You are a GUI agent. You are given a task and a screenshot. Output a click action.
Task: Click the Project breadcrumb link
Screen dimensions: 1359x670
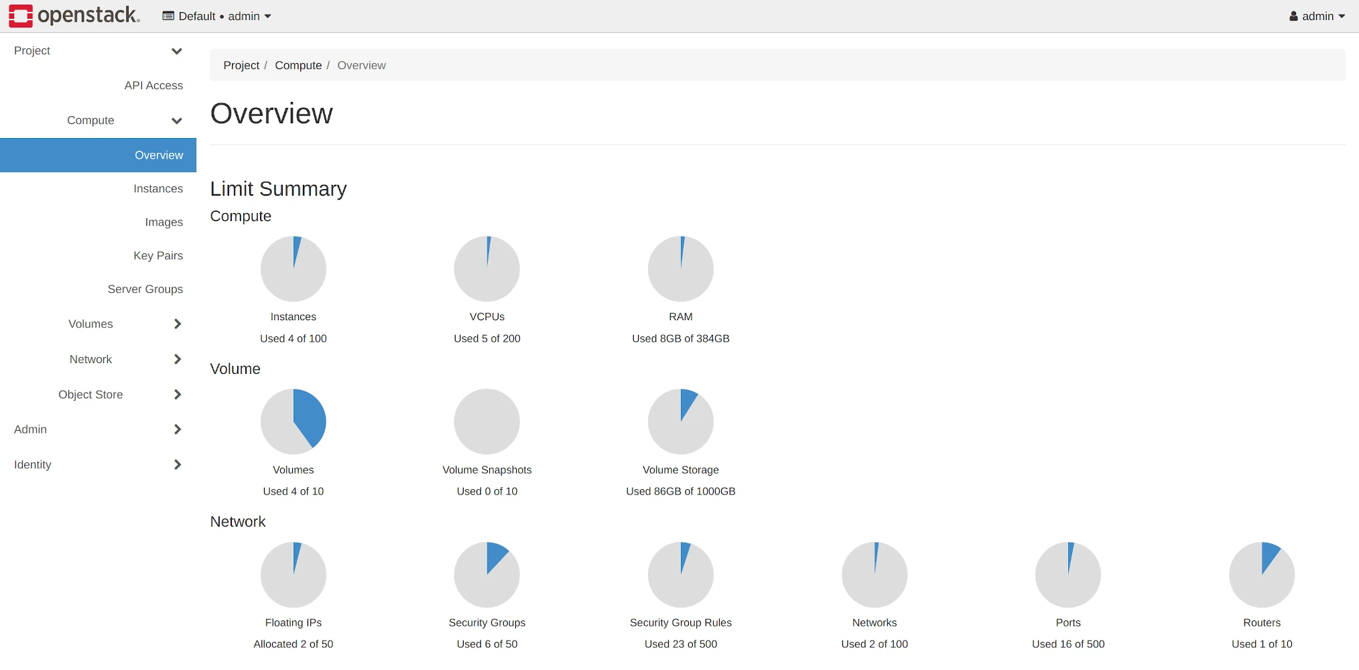[x=241, y=66]
